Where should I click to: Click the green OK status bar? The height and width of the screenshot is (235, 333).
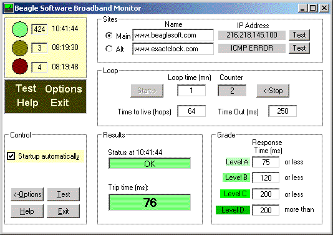[150, 164]
